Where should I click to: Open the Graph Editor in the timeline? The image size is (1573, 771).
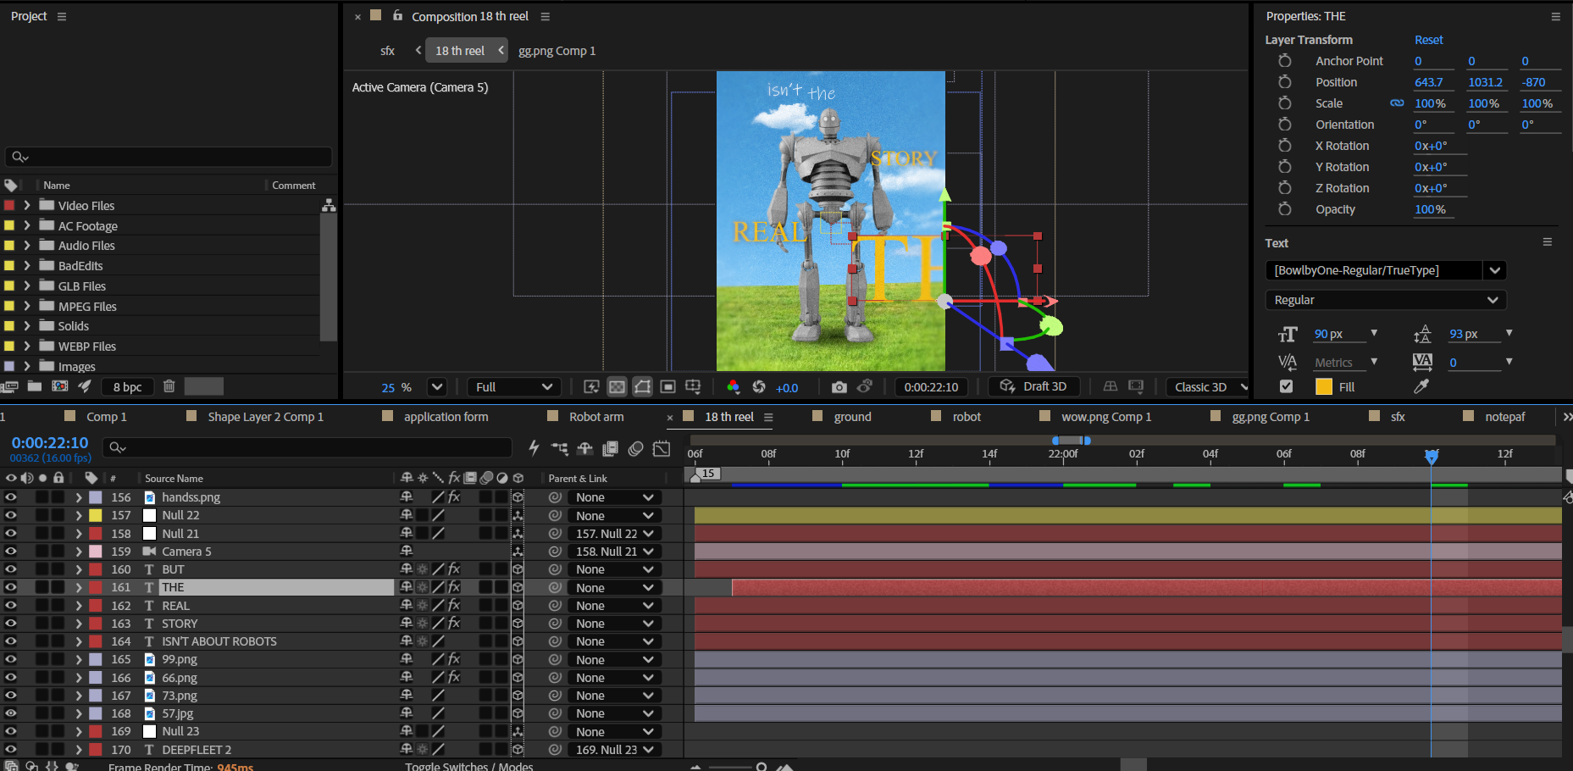(662, 448)
